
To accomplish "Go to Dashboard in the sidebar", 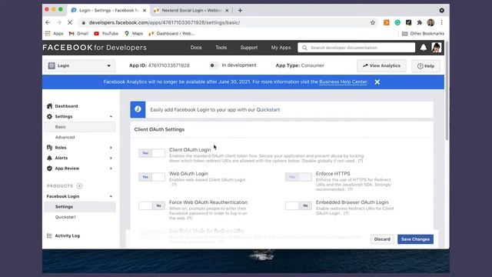I will [x=66, y=106].
